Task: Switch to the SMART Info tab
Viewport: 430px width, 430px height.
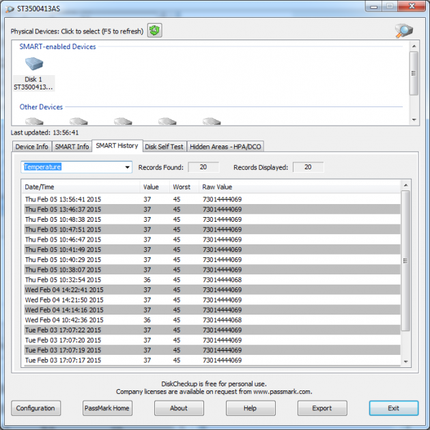Action: (72, 147)
